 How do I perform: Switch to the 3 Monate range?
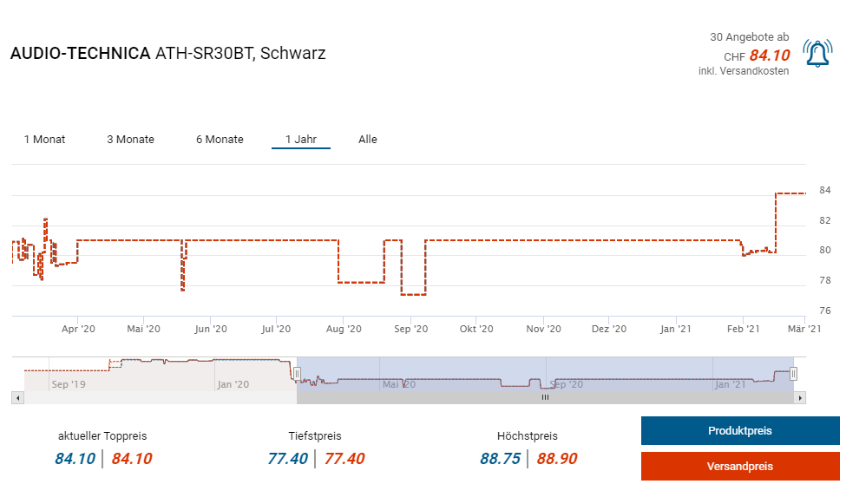[130, 140]
